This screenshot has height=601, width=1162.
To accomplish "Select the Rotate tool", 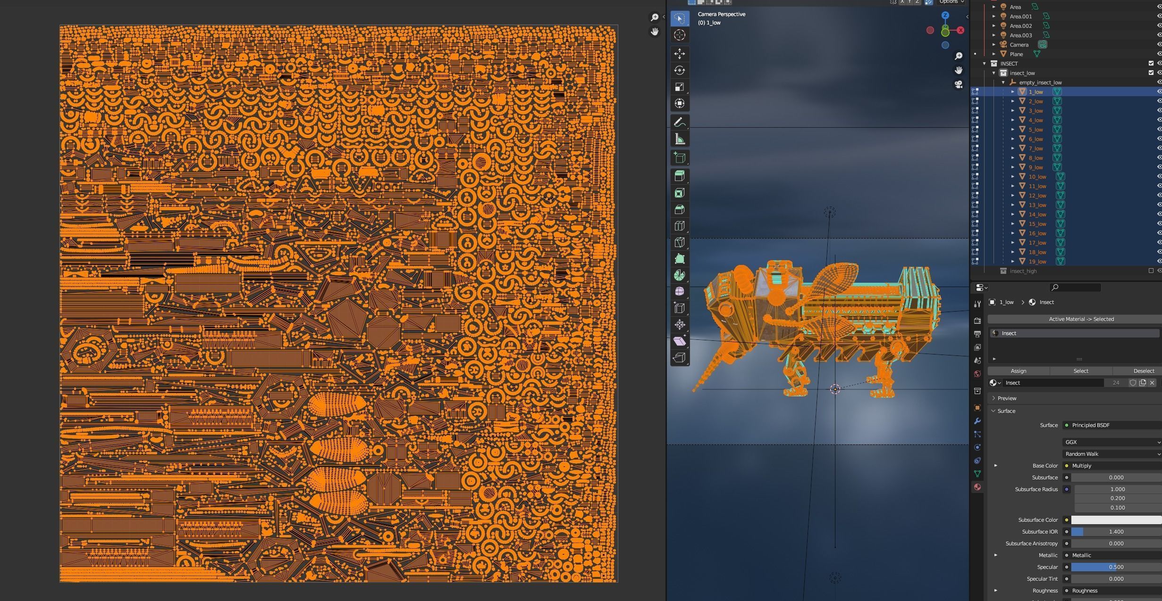I will pyautogui.click(x=680, y=70).
